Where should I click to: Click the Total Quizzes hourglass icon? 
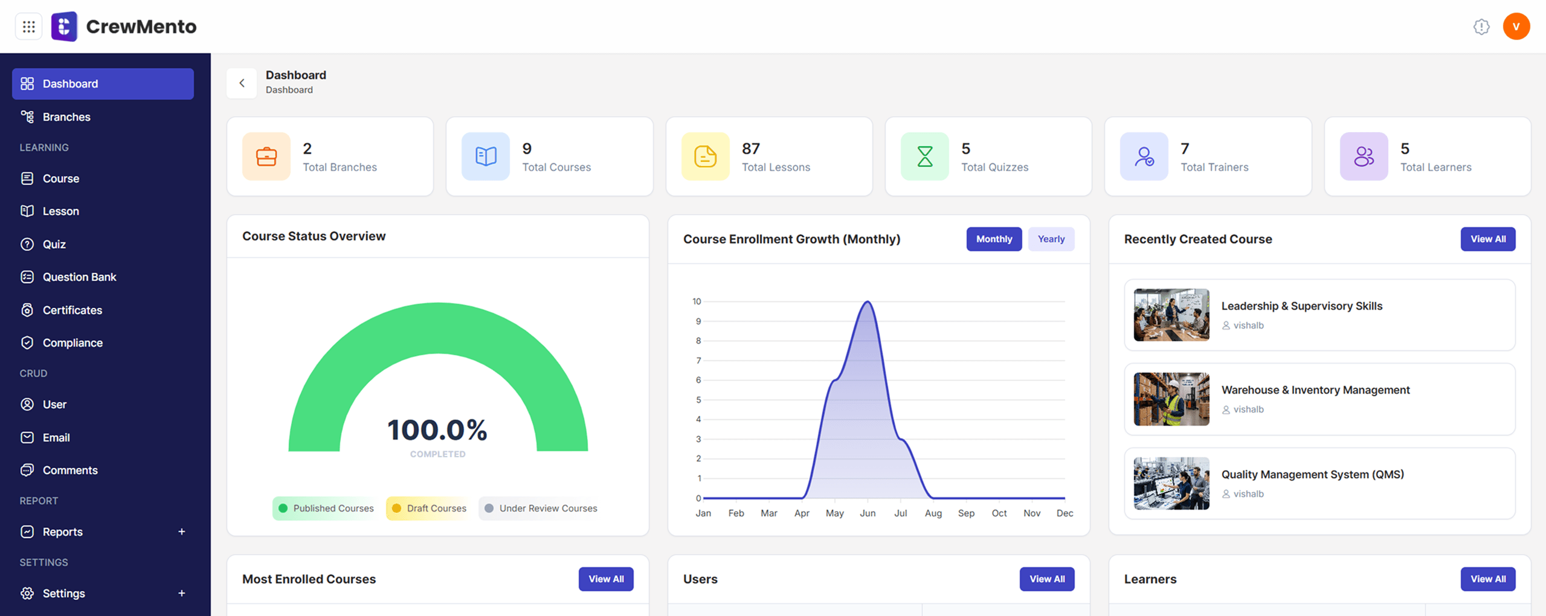(x=924, y=156)
